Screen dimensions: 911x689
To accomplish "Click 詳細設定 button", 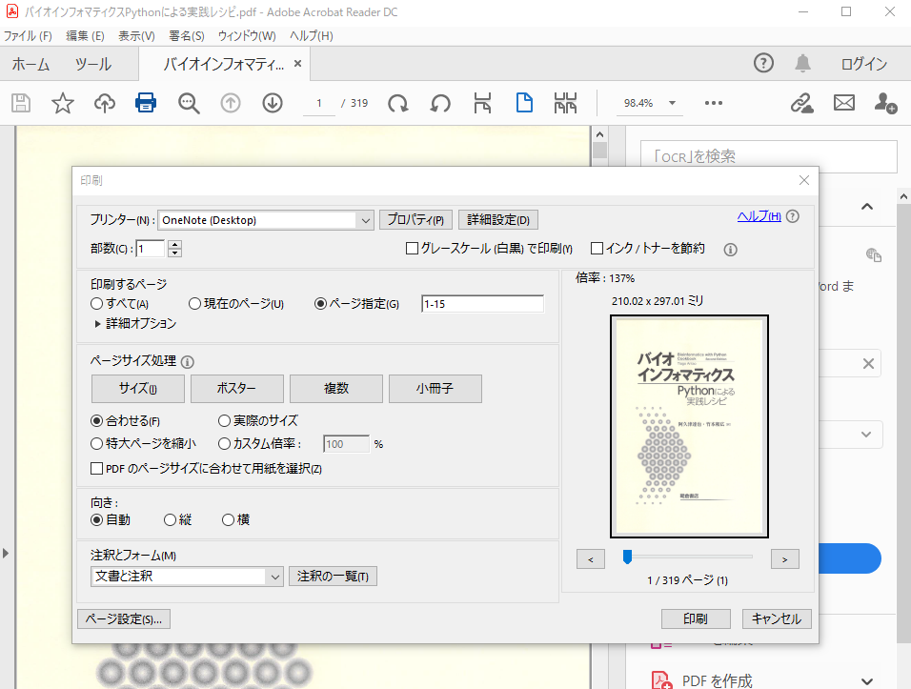I will 498,219.
